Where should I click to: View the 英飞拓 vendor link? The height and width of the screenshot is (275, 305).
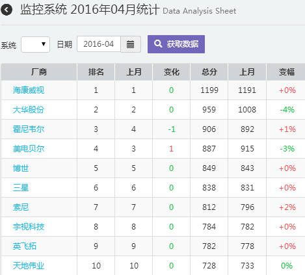click(25, 246)
